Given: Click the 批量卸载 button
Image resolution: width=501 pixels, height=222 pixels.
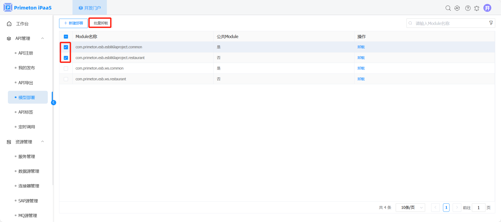Looking at the screenshot, I should pos(101,23).
